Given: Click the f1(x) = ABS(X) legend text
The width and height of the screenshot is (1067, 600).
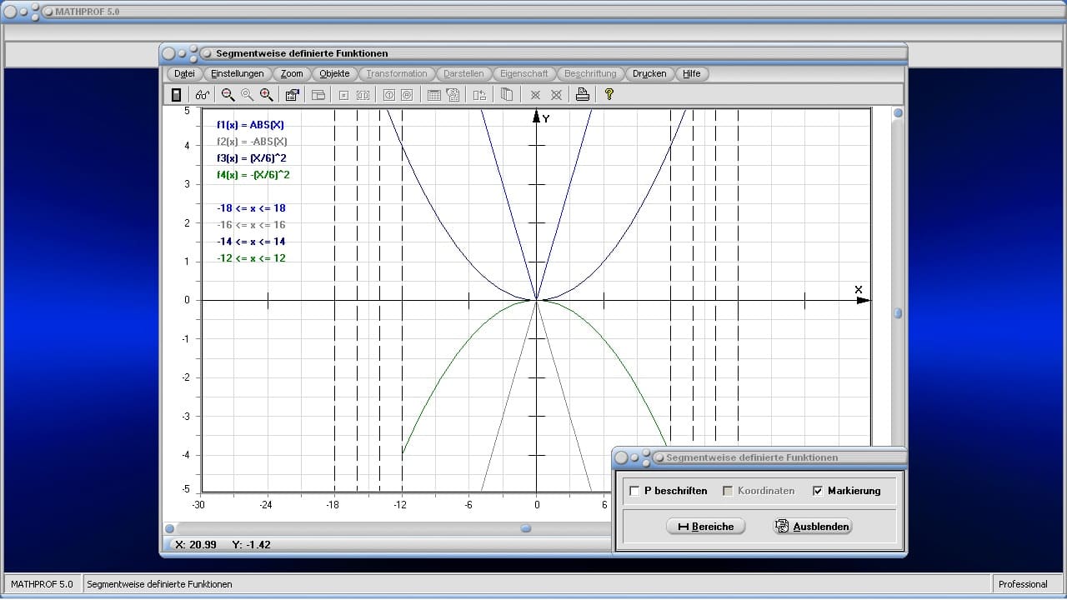Looking at the screenshot, I should pyautogui.click(x=250, y=125).
